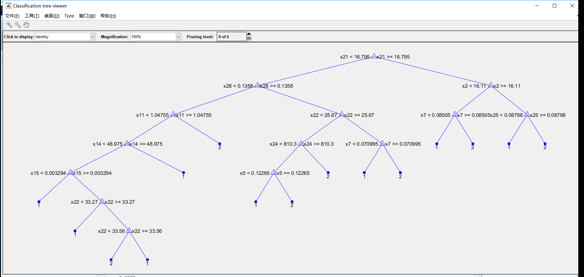584x277 pixels.
Task: Minimize the Classification tree viewer window
Action: pos(537,6)
